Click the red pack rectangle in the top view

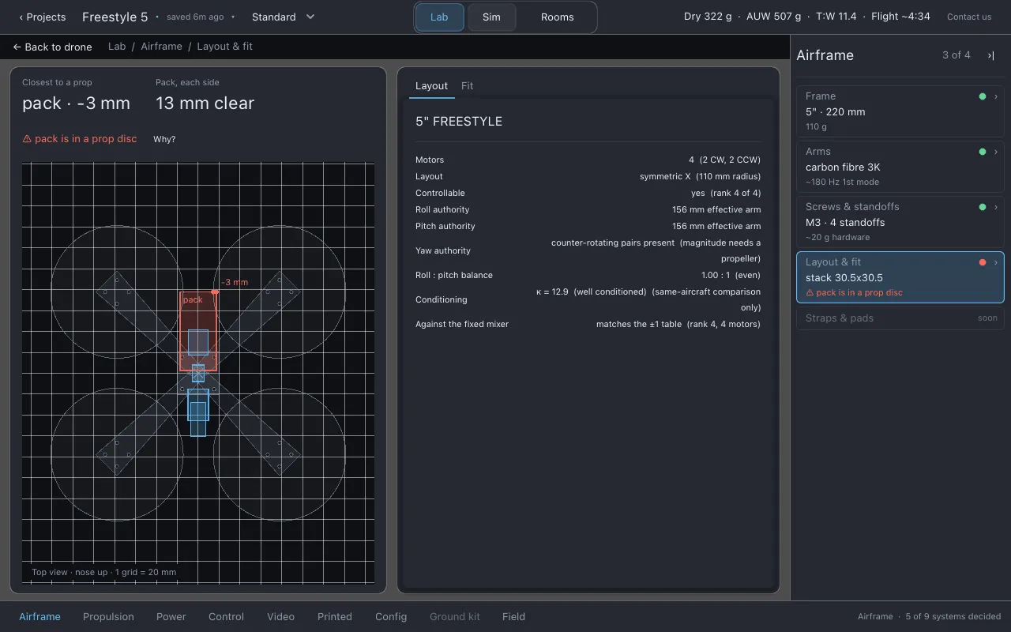tap(198, 331)
